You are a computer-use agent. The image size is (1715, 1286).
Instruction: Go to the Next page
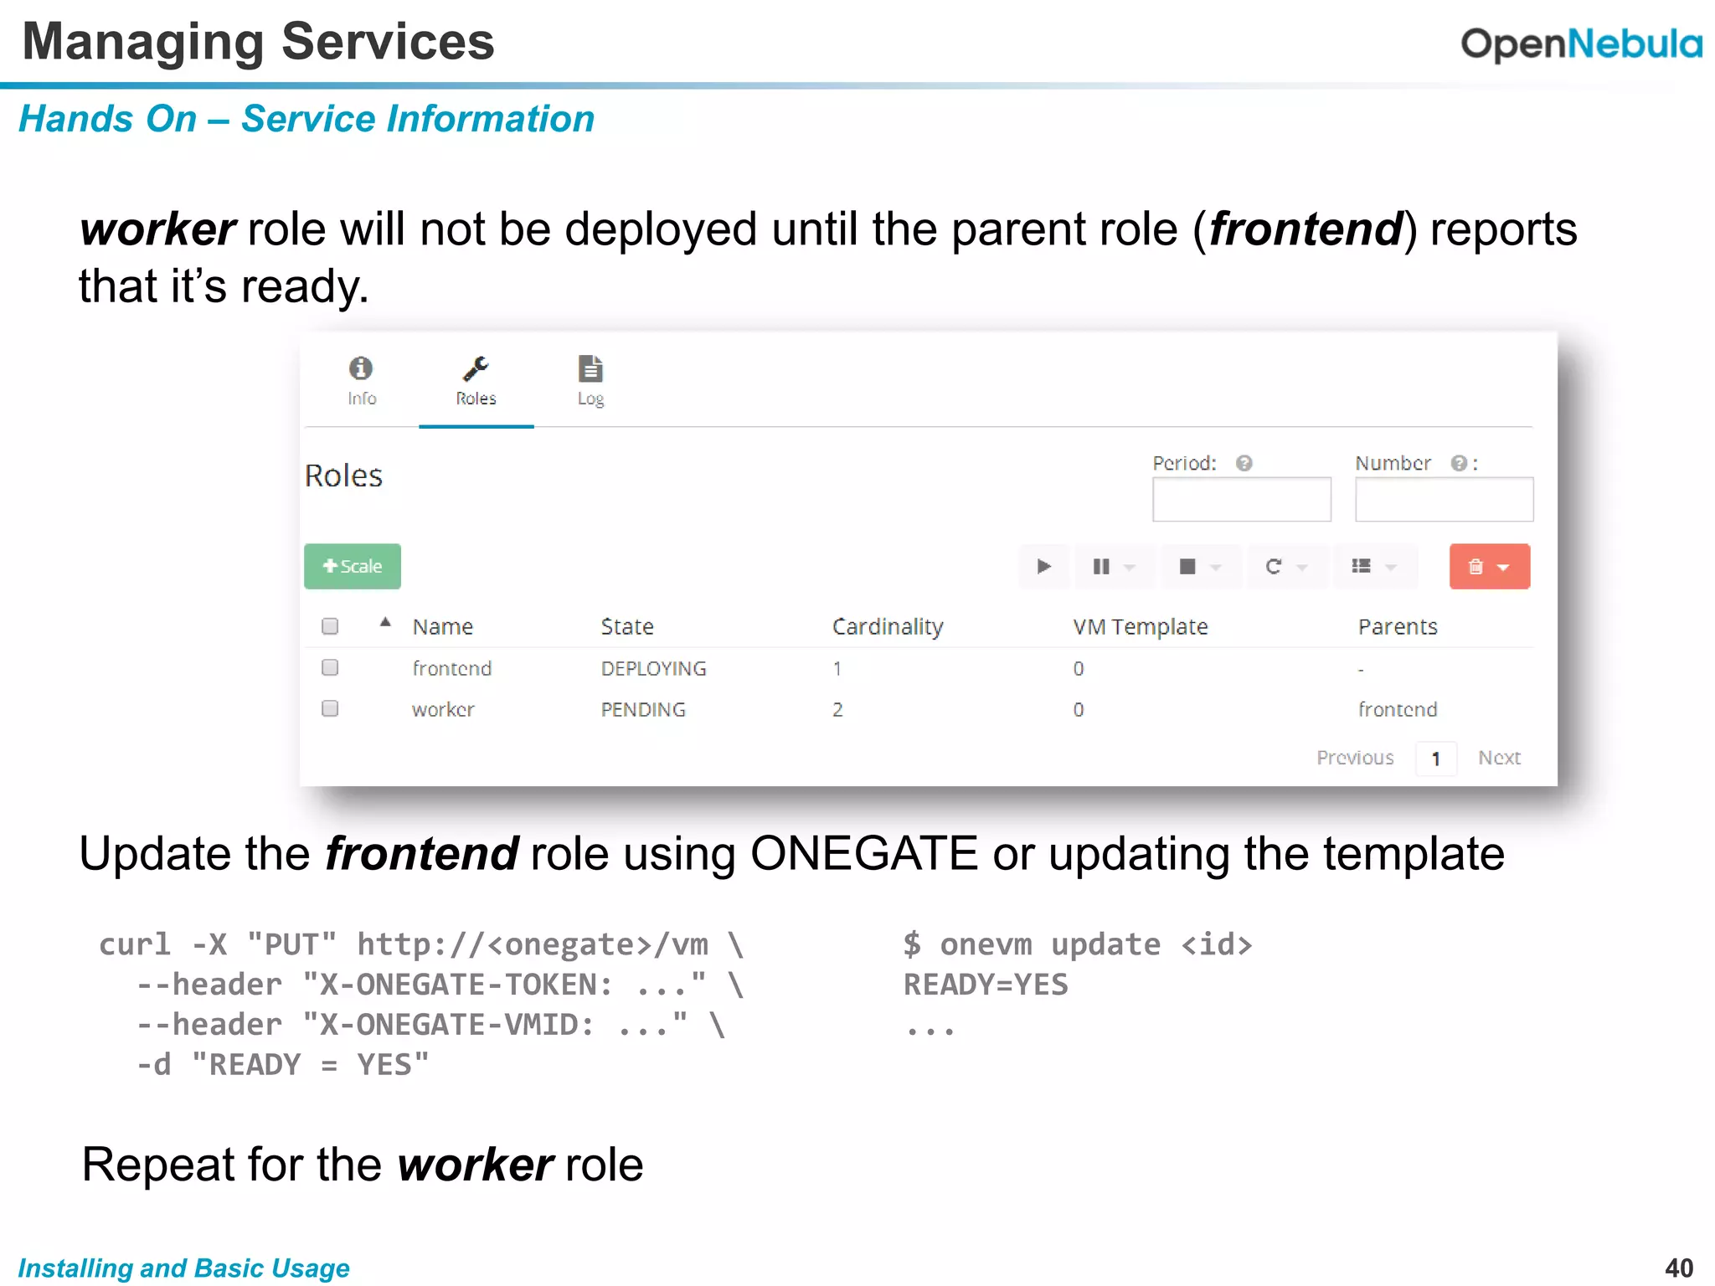(x=1499, y=758)
